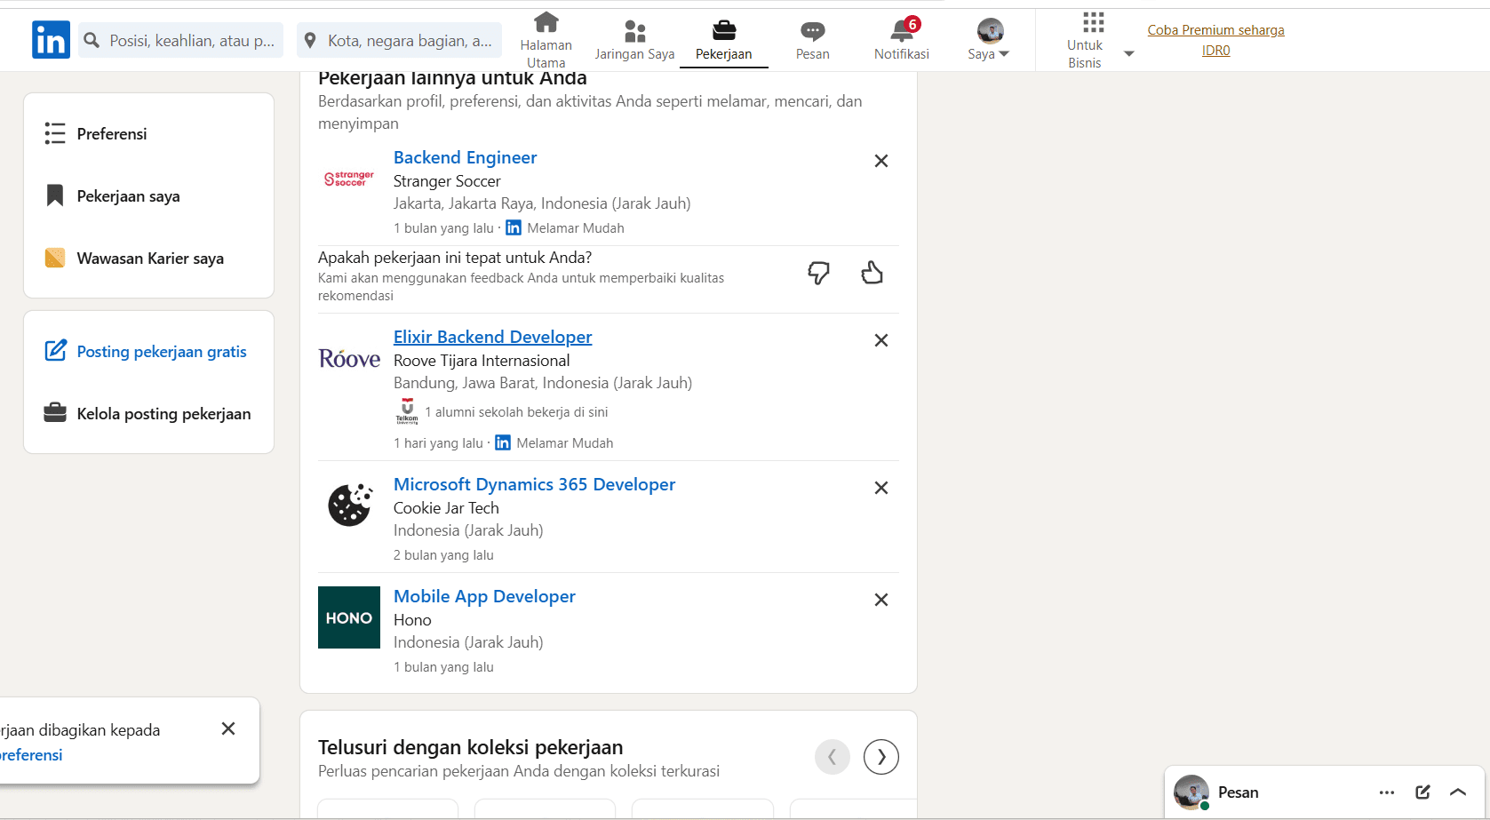
Task: Focus the location search field
Action: click(x=400, y=40)
